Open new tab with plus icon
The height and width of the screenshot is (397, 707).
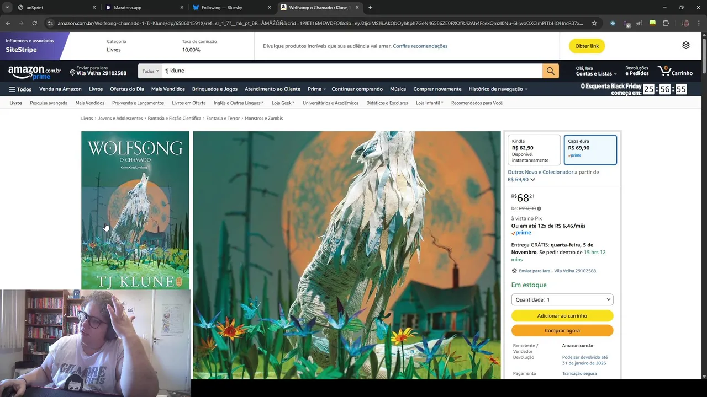[x=370, y=8]
